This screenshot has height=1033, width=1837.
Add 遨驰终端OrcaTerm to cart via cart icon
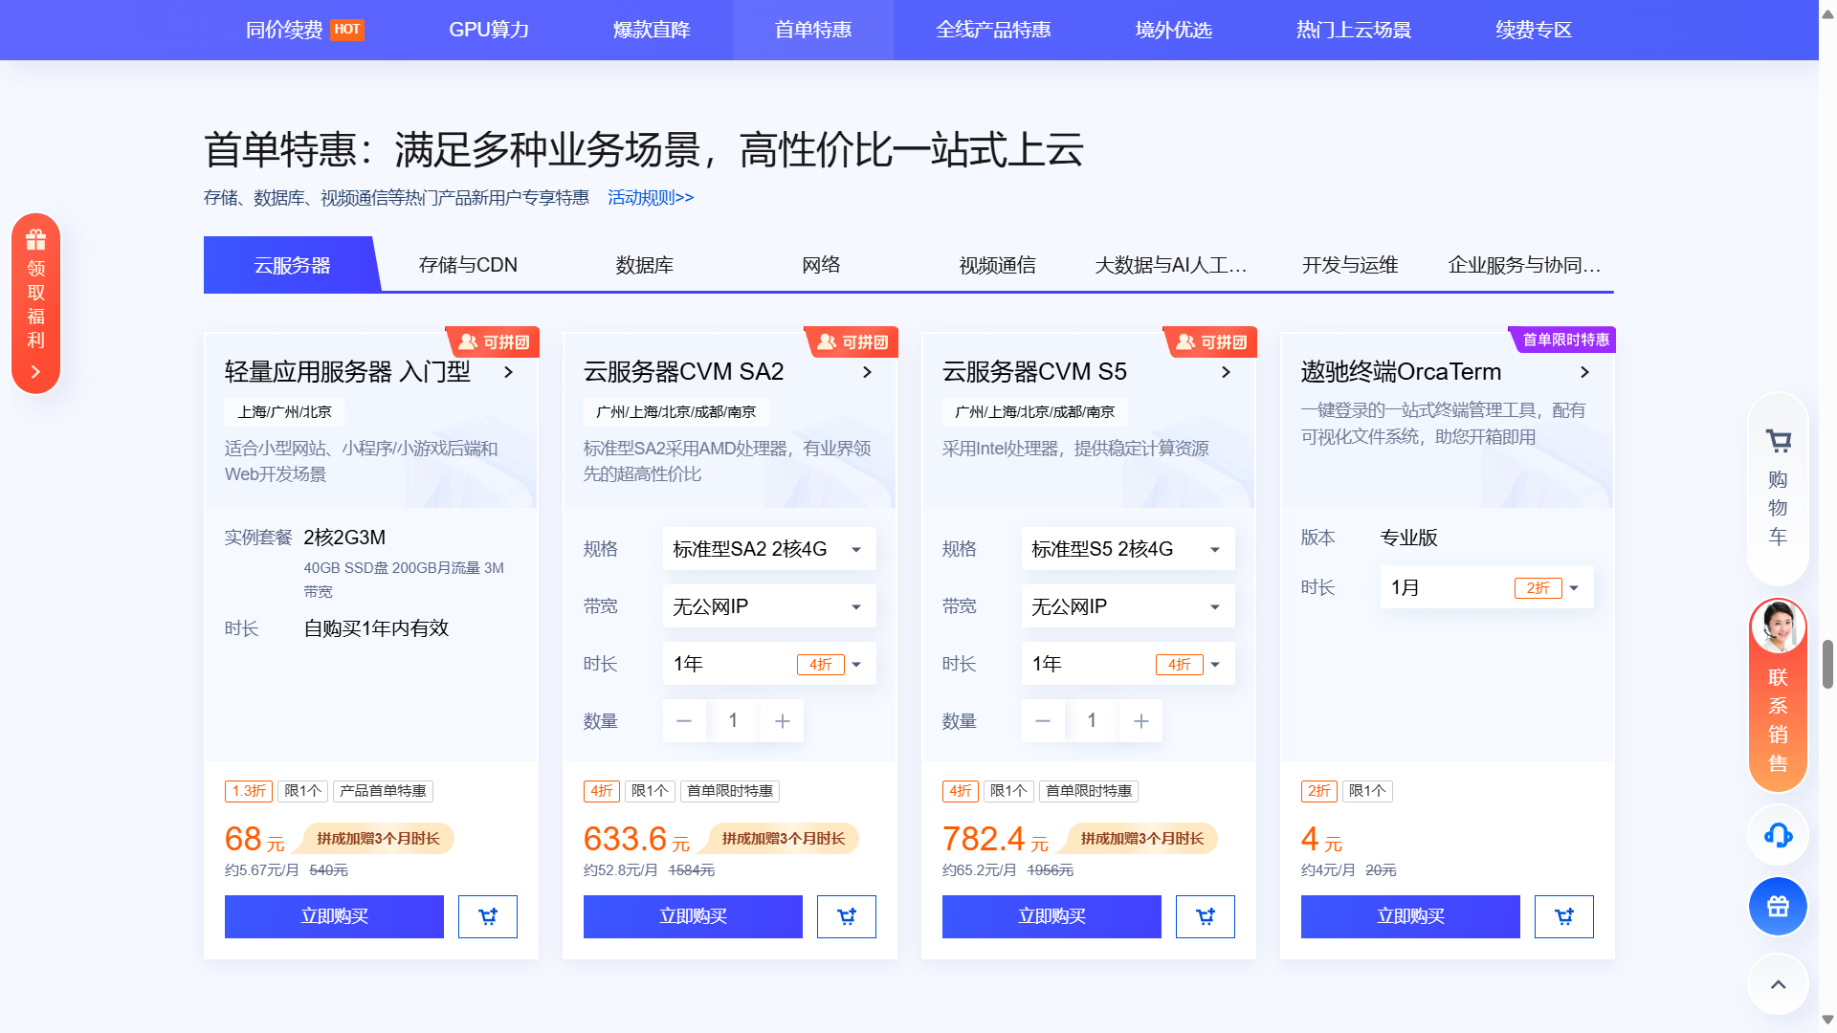coord(1563,916)
